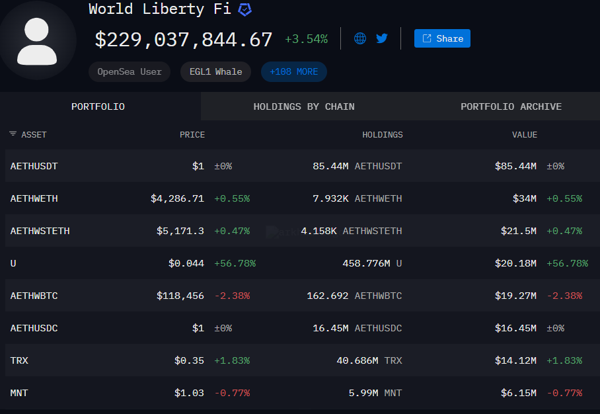Screen dimensions: 600x414
Task: Click AETHWBTC price change -2.38%
Action: pyautogui.click(x=232, y=296)
